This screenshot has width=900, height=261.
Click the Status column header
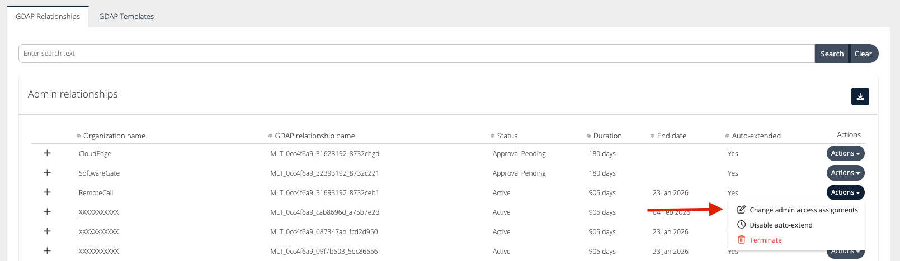(507, 136)
